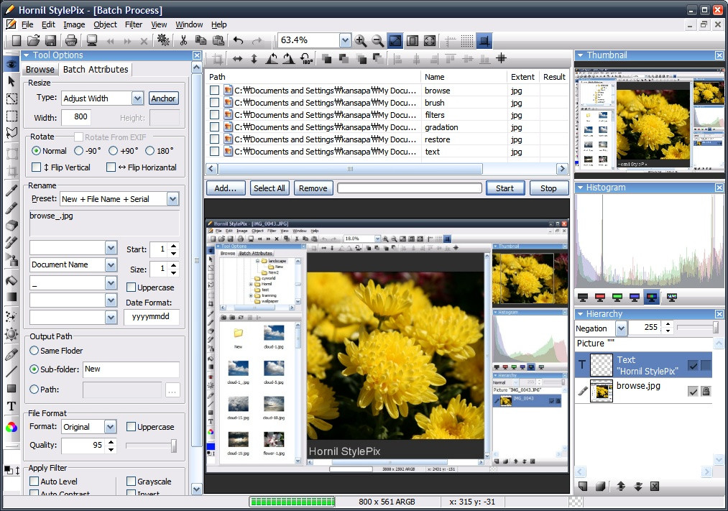Open the color wheel tool
Image resolution: width=728 pixels, height=511 pixels.
coord(11,428)
